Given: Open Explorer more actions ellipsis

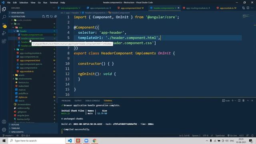Looking at the screenshot, I should pyautogui.click(x=54, y=8).
